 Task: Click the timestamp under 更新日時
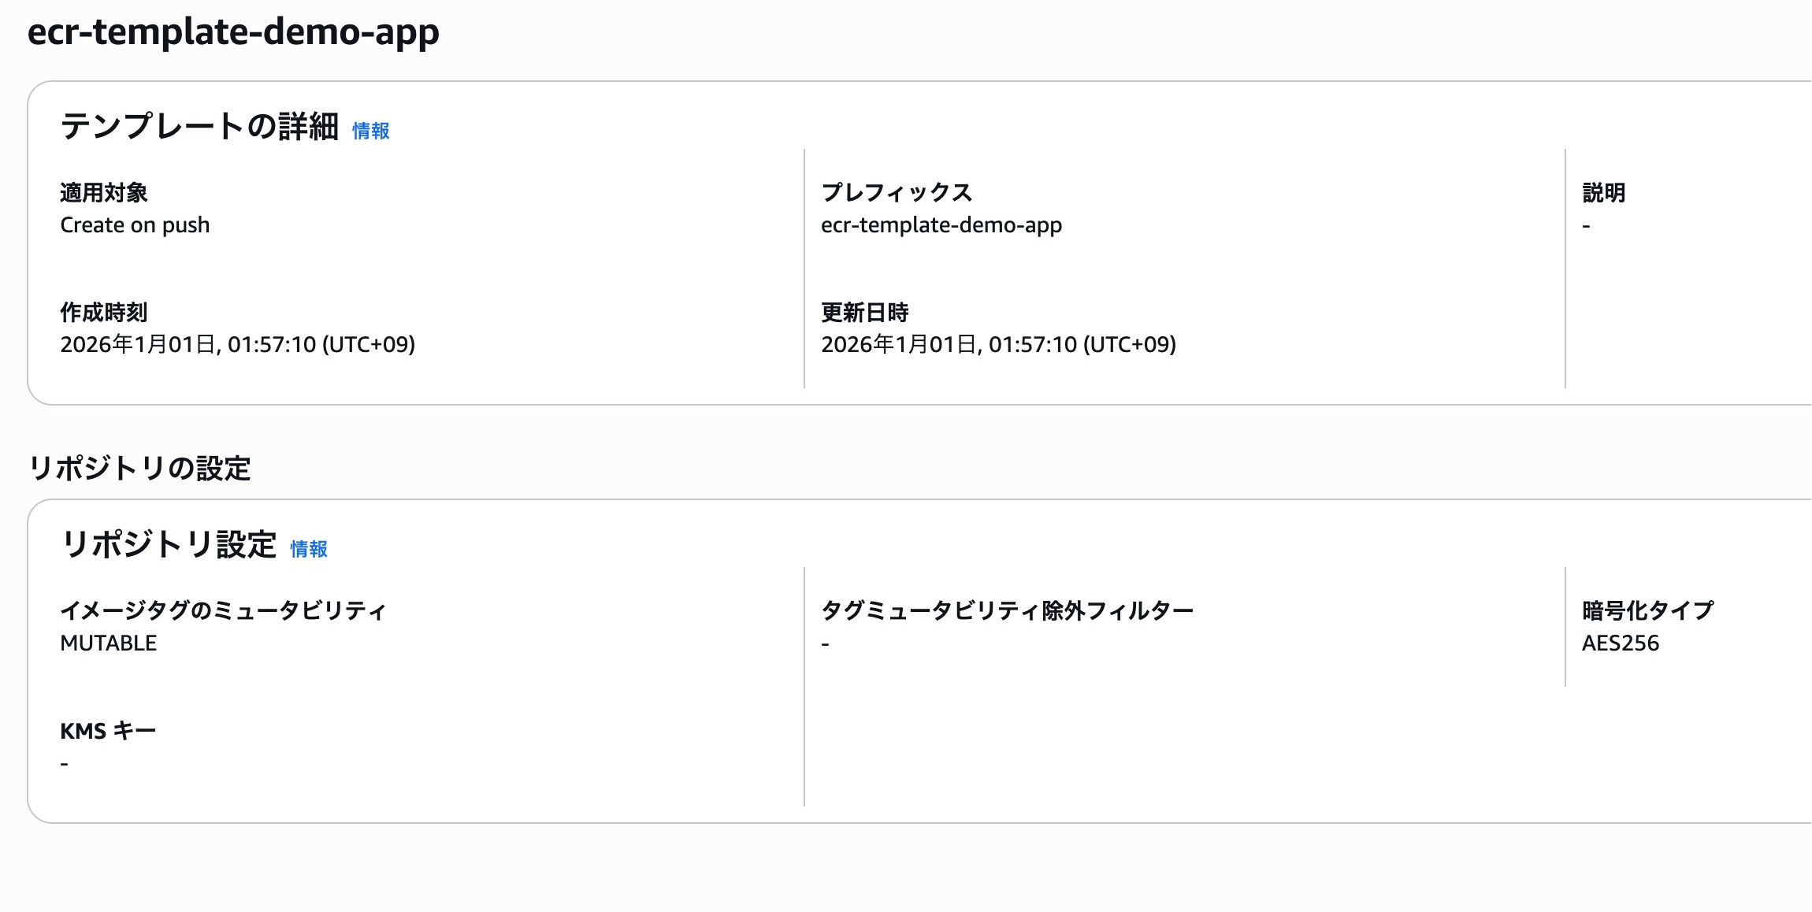[998, 345]
